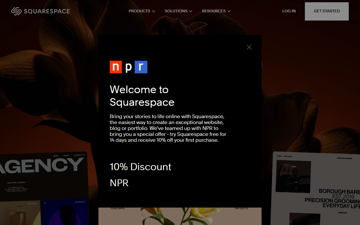Click "Contact" in the Agency template
Screen dimensions: 360x225
79,155
